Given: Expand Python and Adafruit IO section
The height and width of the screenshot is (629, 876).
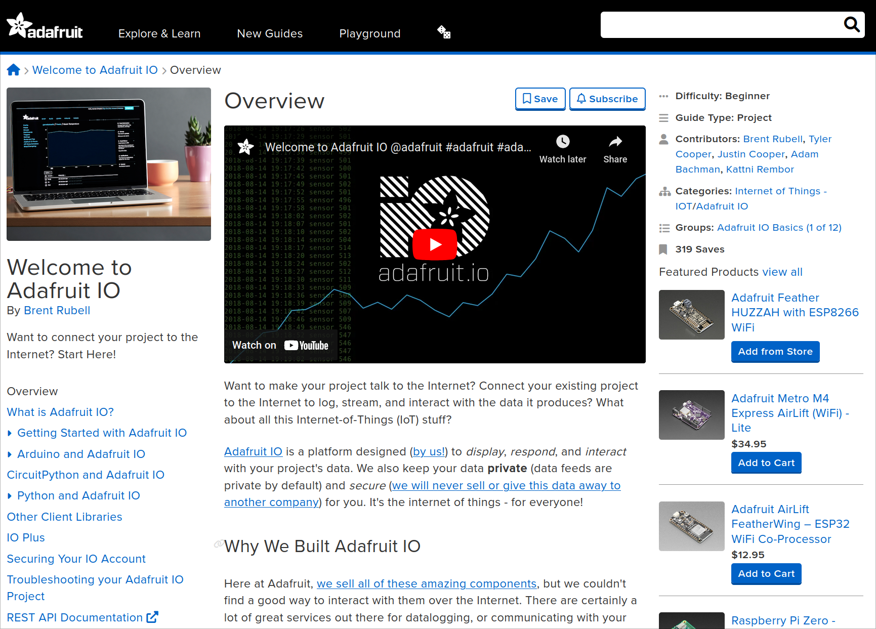Looking at the screenshot, I should (78, 495).
